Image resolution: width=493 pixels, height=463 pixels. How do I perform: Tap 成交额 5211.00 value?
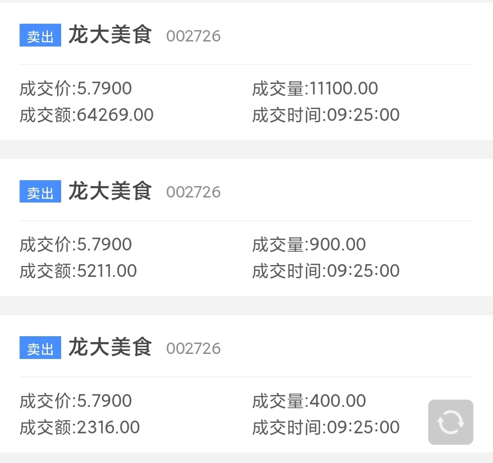[x=78, y=271]
